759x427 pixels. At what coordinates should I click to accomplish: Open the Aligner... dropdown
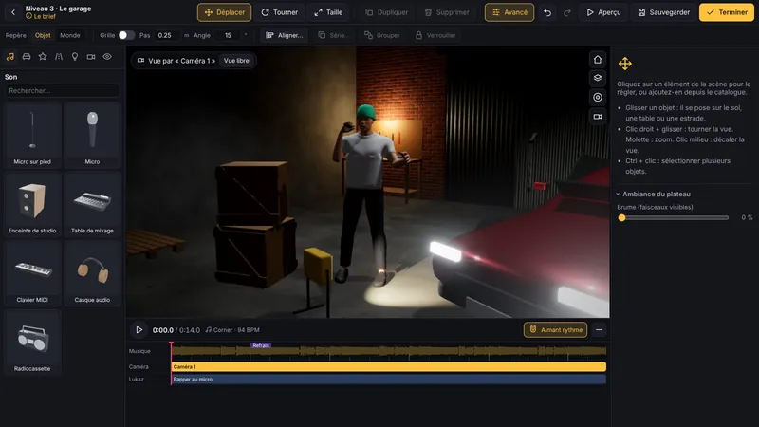pyautogui.click(x=284, y=35)
